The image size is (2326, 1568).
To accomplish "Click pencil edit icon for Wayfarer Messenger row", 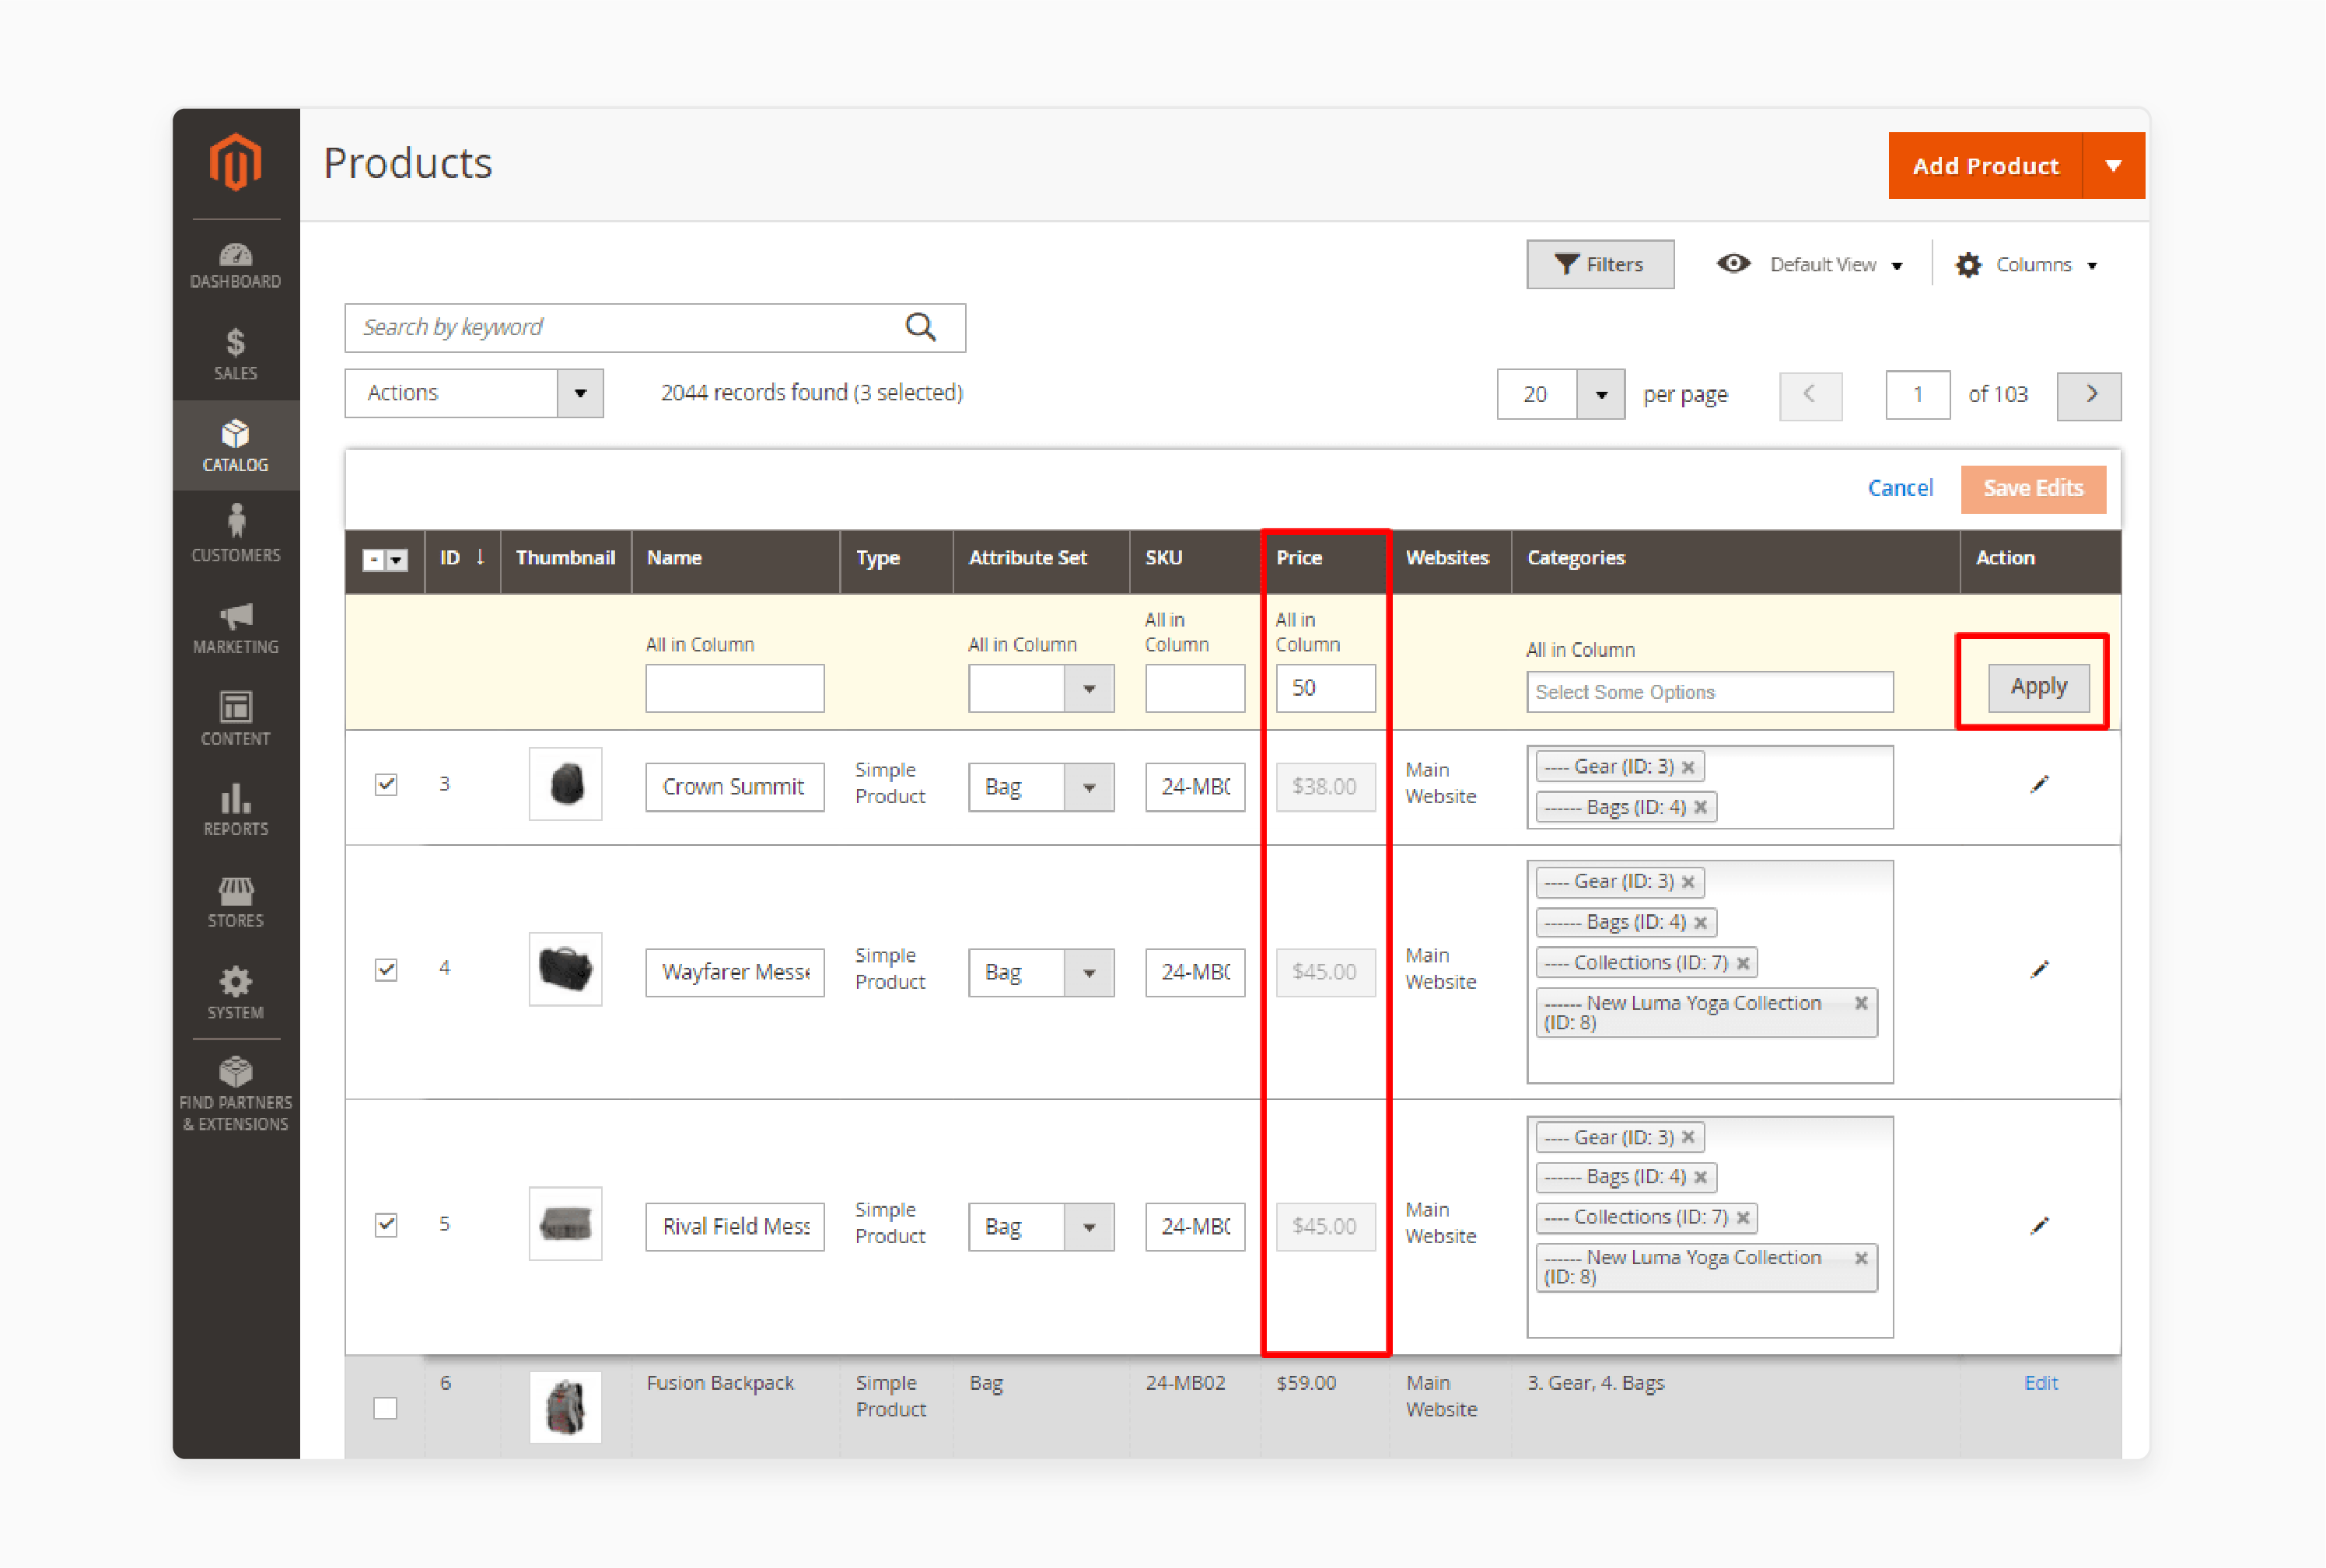I will [x=2039, y=969].
